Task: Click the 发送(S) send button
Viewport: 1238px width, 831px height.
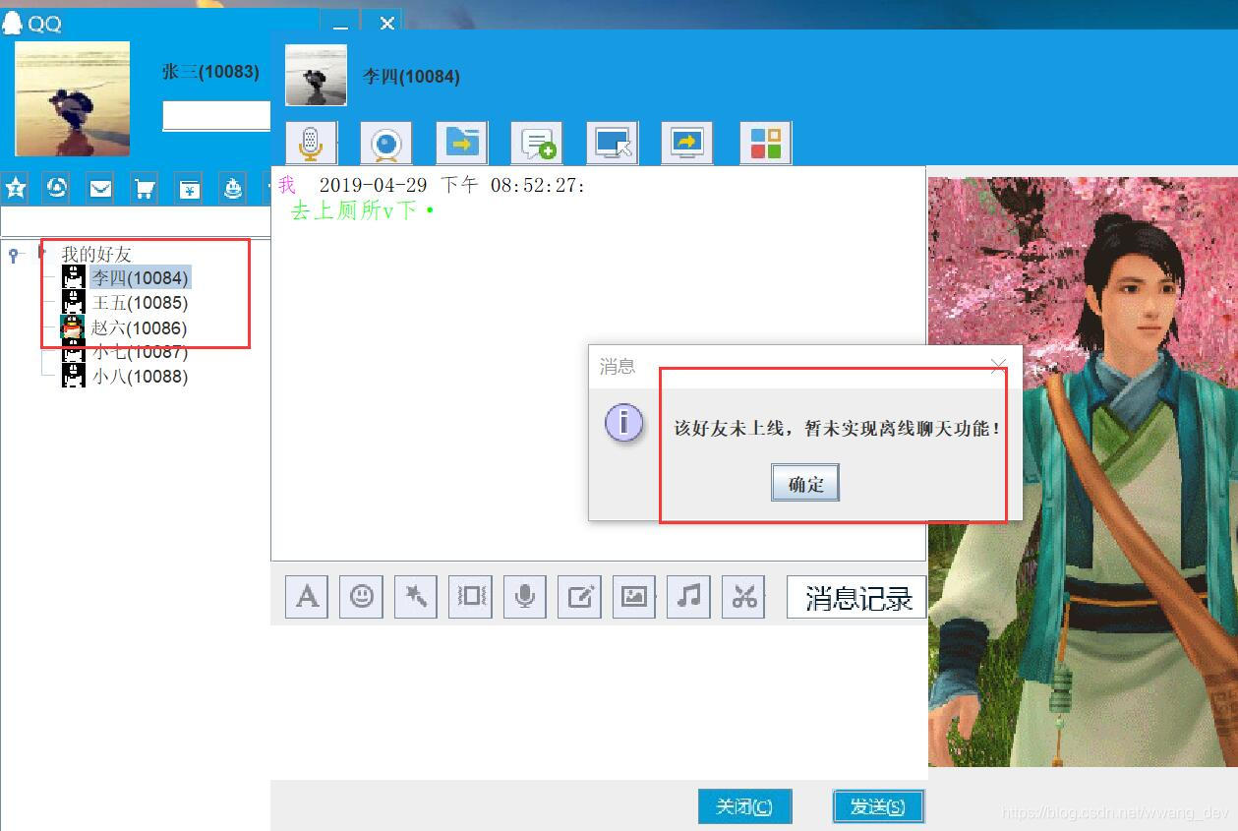Action: click(877, 806)
